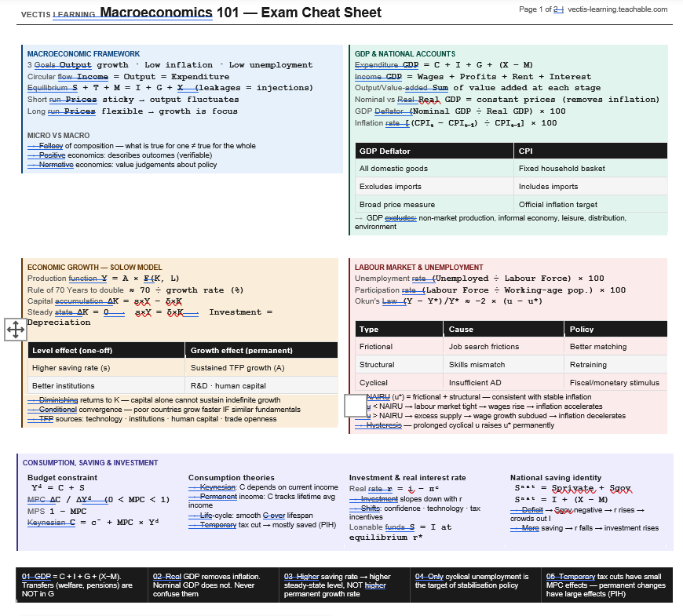Click the 'Positive economics' bullet line
683x616 pixels.
[x=120, y=155]
